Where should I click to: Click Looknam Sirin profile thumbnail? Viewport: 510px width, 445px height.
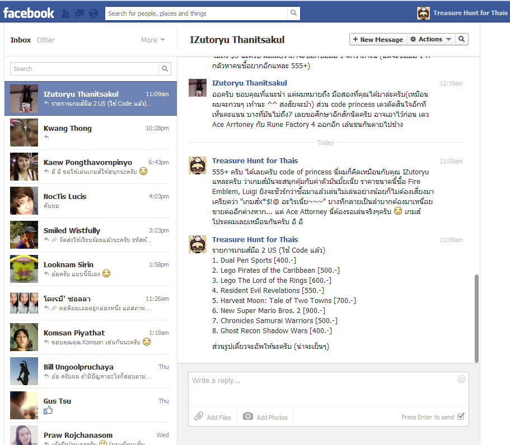[x=24, y=269]
